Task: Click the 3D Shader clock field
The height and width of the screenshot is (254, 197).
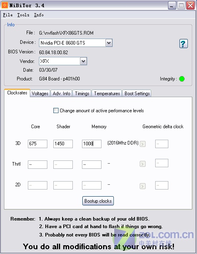Action: pos(63,144)
